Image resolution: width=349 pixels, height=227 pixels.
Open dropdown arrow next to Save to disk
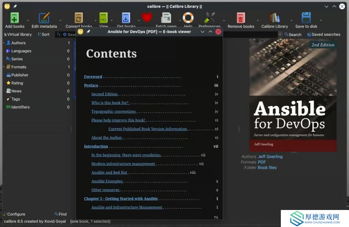click(321, 20)
